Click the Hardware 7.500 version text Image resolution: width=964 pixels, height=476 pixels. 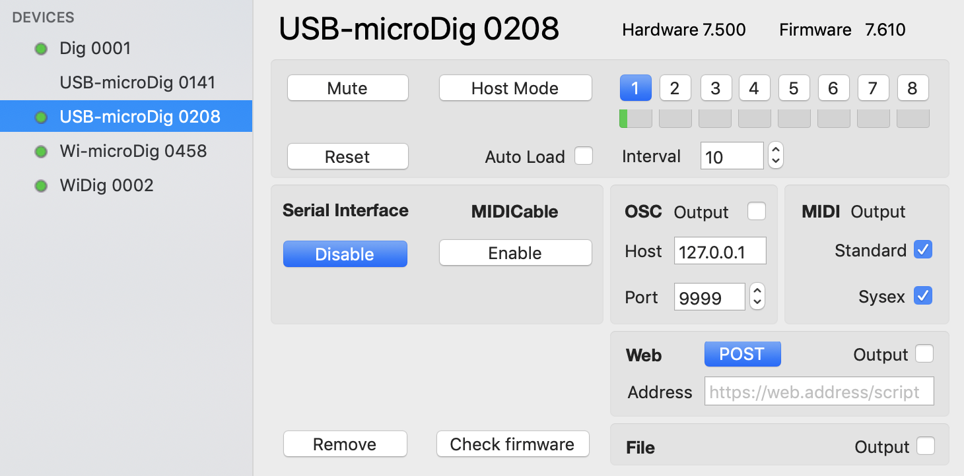684,30
